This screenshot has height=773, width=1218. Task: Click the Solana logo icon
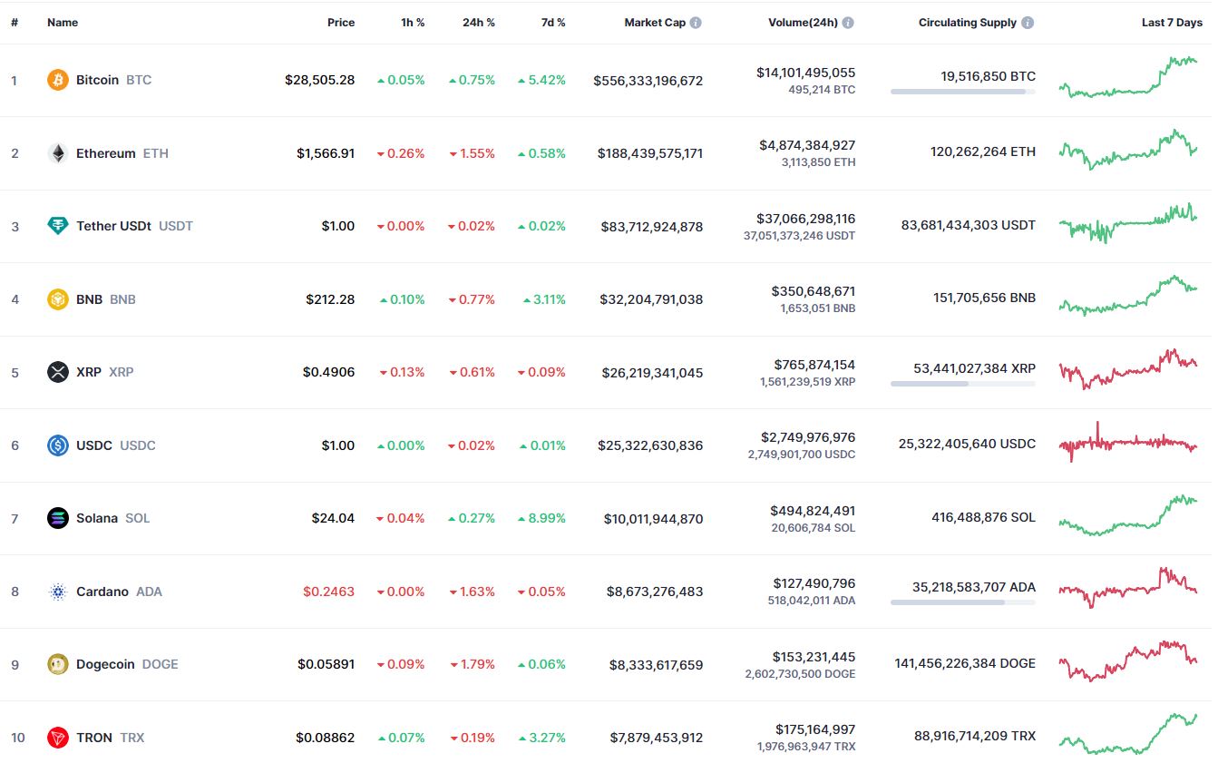pyautogui.click(x=58, y=518)
